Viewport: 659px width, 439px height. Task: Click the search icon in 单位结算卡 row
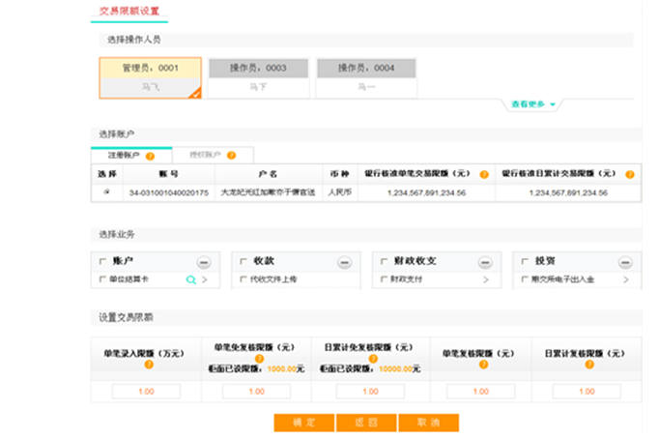[x=190, y=279]
